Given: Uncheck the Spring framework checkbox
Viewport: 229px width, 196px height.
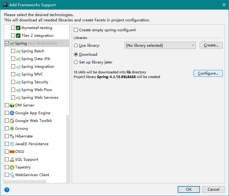Looking at the screenshot, I should click(7, 43).
